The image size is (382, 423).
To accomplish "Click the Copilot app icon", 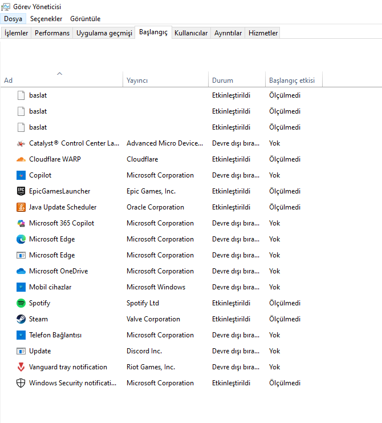I will (21, 175).
